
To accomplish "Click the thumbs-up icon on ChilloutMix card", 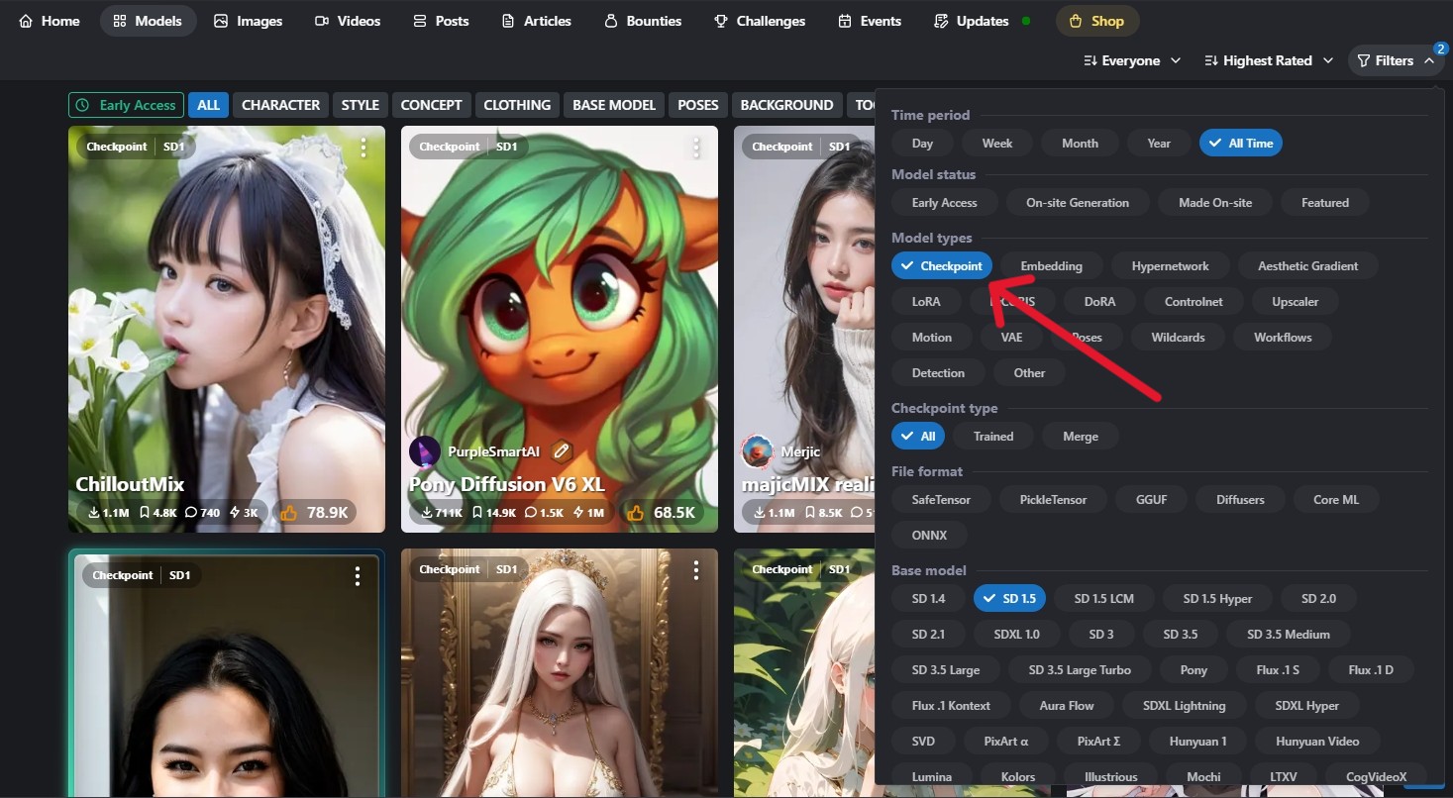I will [289, 513].
